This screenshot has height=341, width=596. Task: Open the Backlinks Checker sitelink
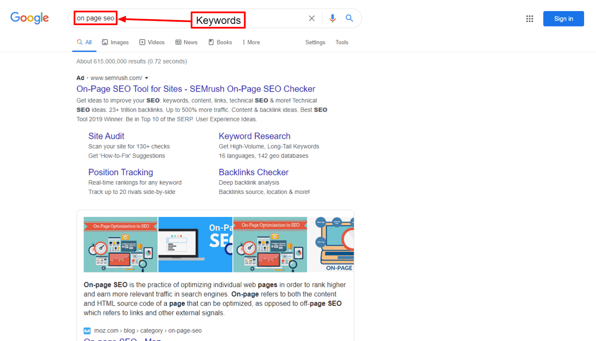click(x=254, y=172)
